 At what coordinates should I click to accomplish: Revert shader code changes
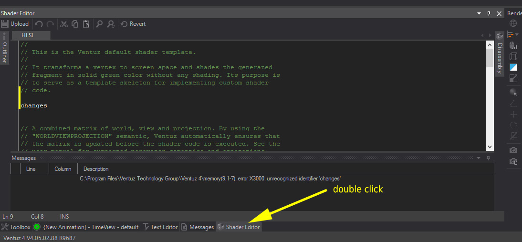[x=133, y=24]
